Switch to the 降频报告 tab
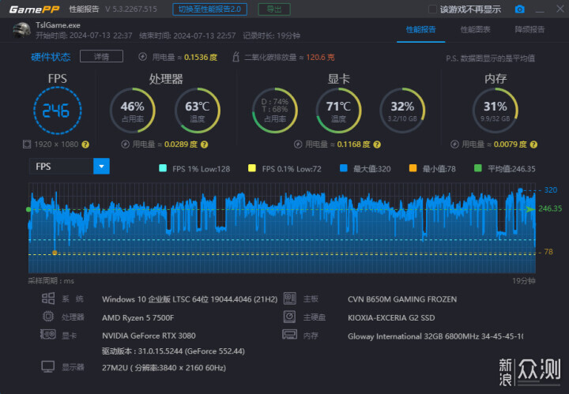 tap(529, 30)
